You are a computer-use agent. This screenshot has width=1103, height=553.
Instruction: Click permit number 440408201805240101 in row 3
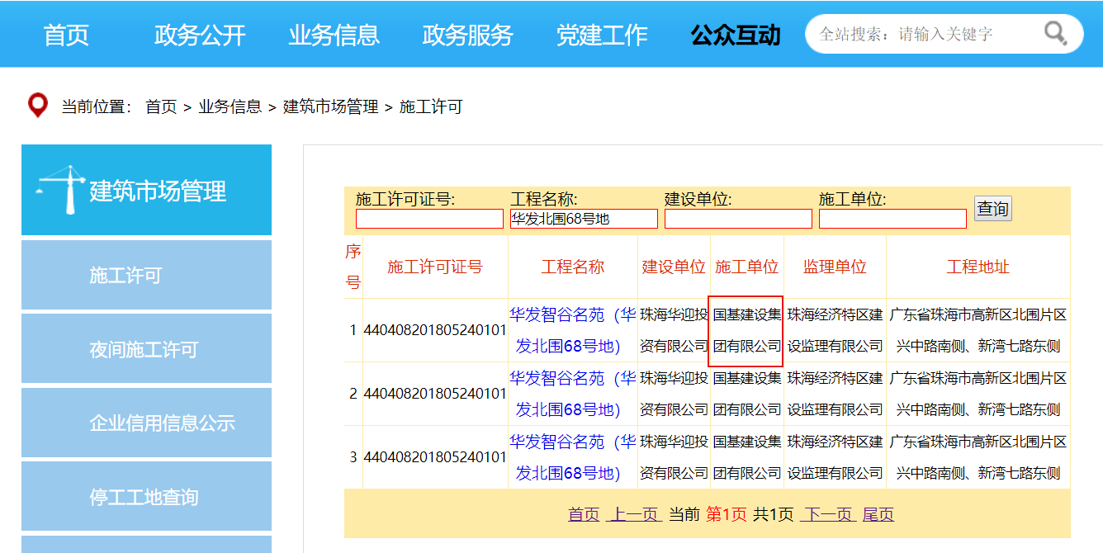point(435,457)
